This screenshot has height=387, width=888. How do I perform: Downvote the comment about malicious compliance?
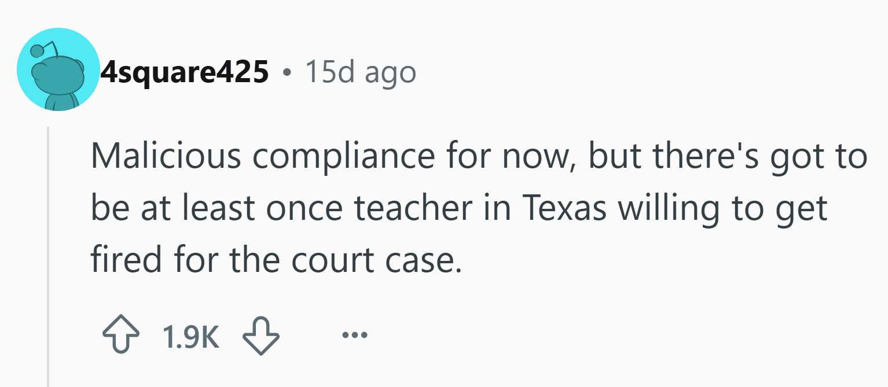260,336
